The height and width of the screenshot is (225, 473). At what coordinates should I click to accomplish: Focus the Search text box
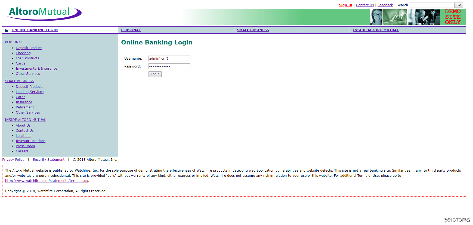point(431,5)
